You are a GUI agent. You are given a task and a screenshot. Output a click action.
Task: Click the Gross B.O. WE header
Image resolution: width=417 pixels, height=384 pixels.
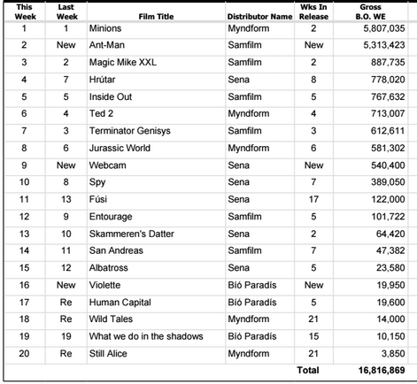pyautogui.click(x=370, y=12)
